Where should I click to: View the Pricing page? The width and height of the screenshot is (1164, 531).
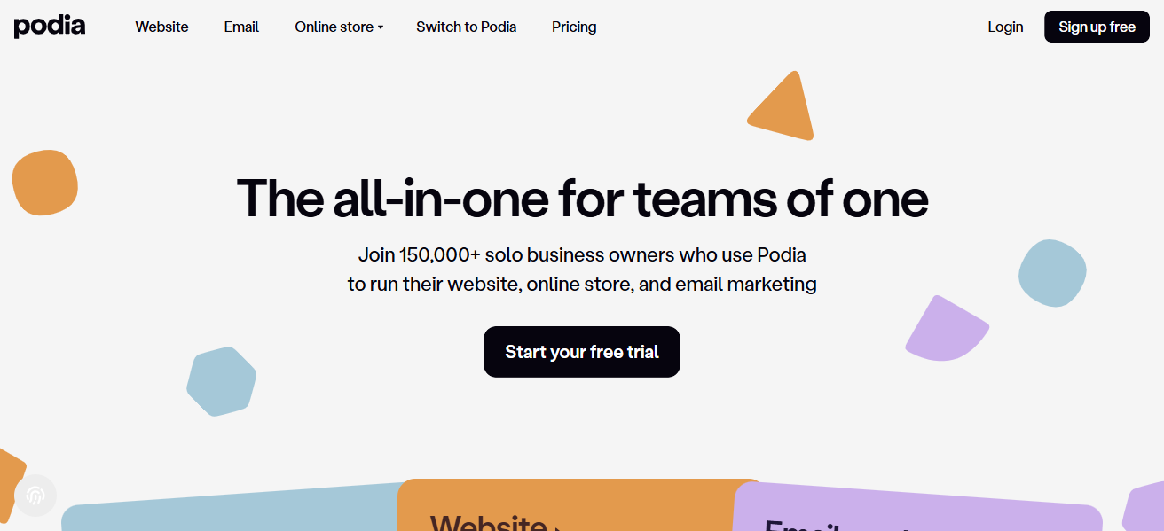pos(574,27)
